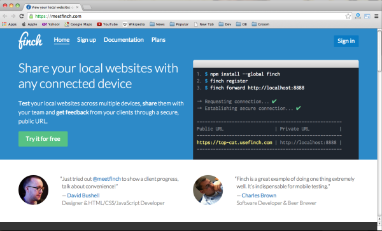Image resolution: width=382 pixels, height=231 pixels.
Task: Click the 'Share your local websites' headline
Action: [x=98, y=76]
